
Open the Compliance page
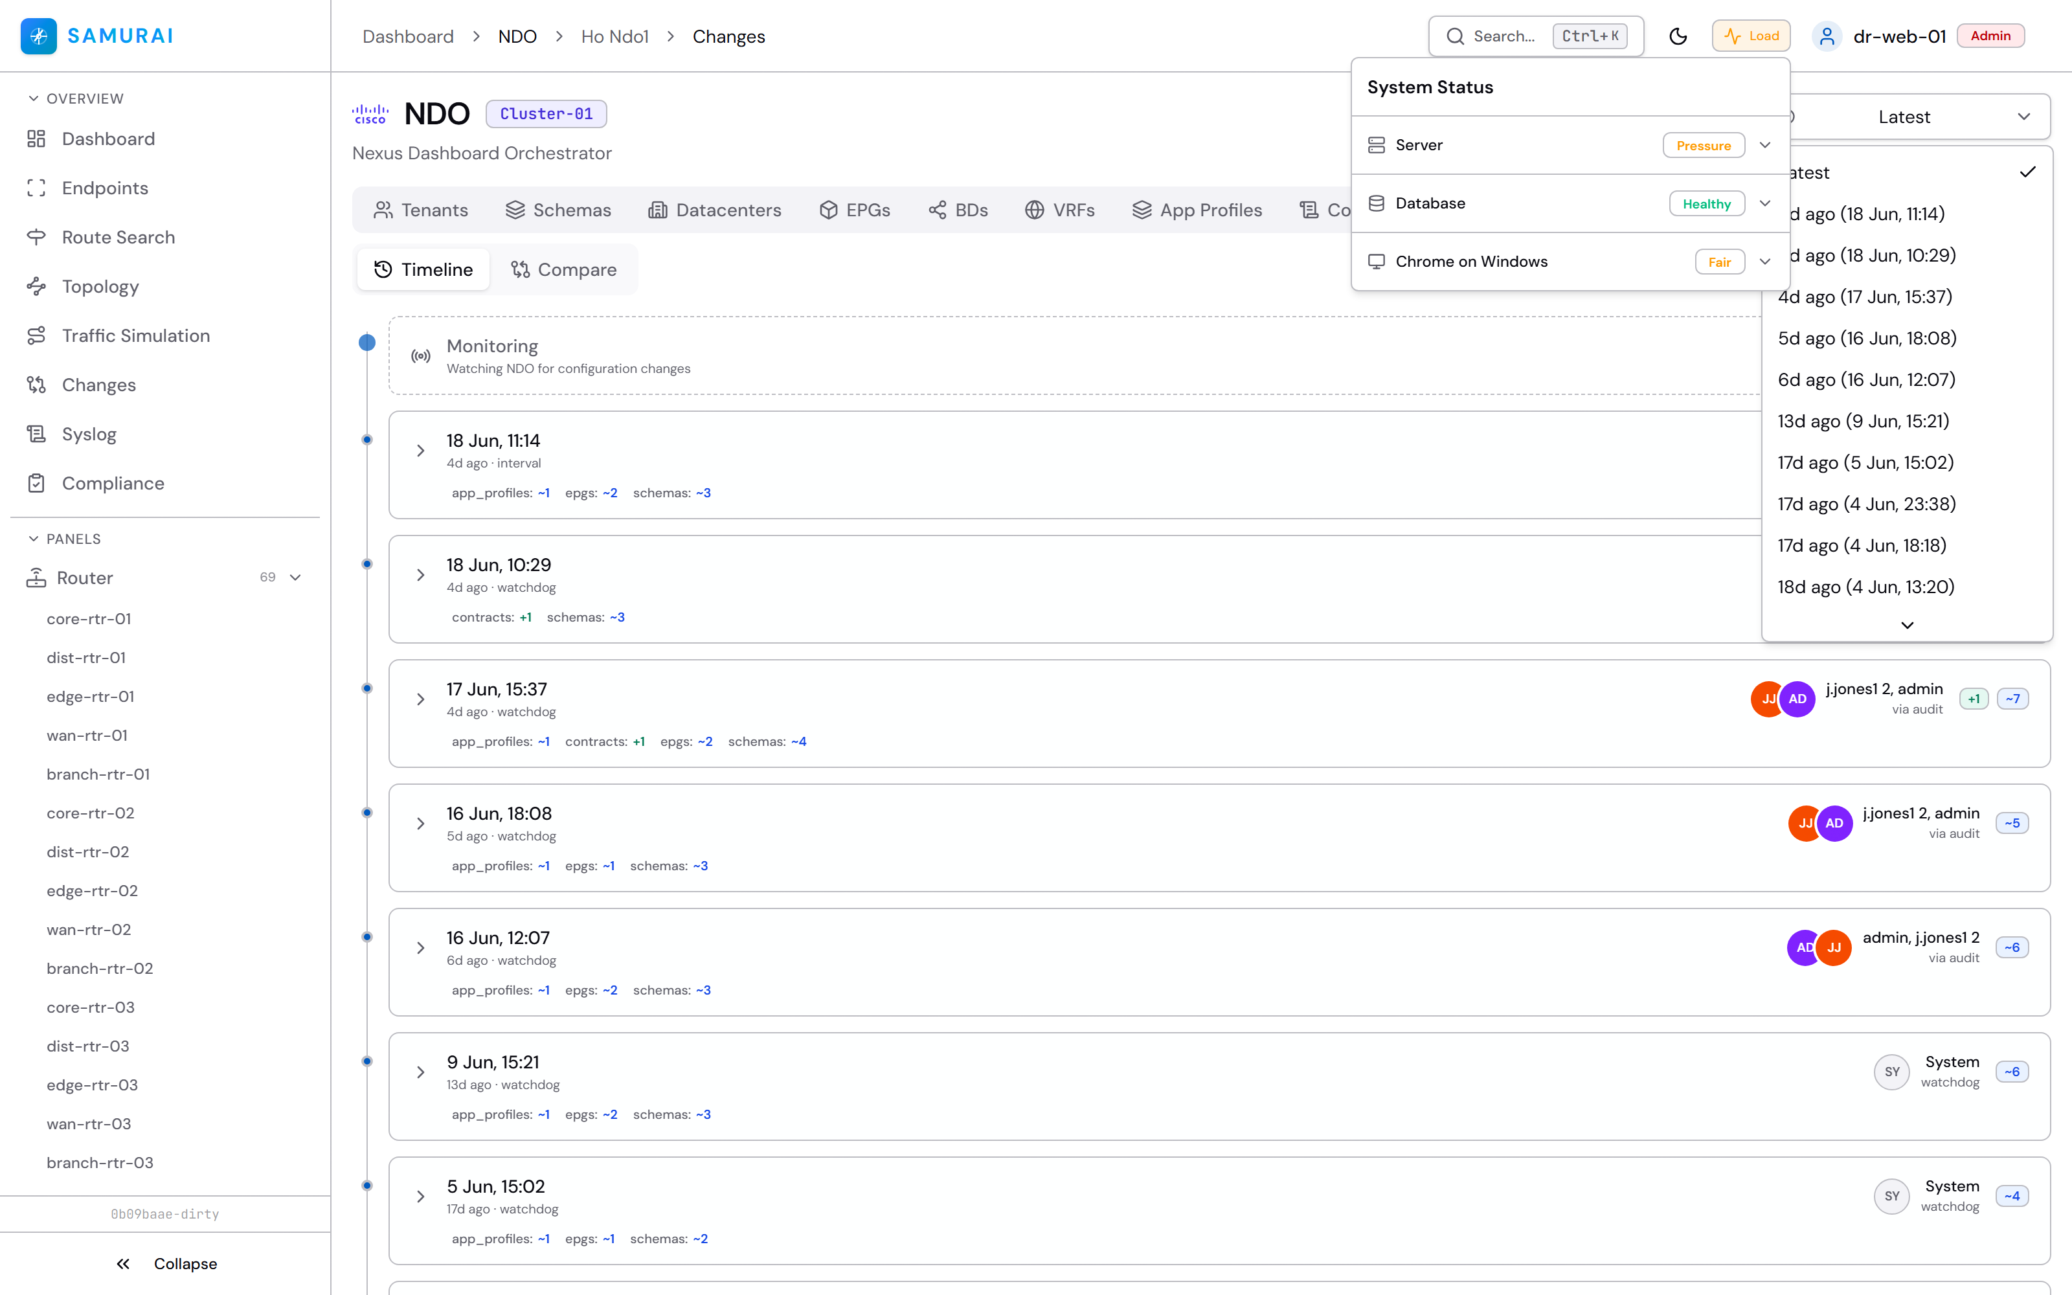(113, 484)
